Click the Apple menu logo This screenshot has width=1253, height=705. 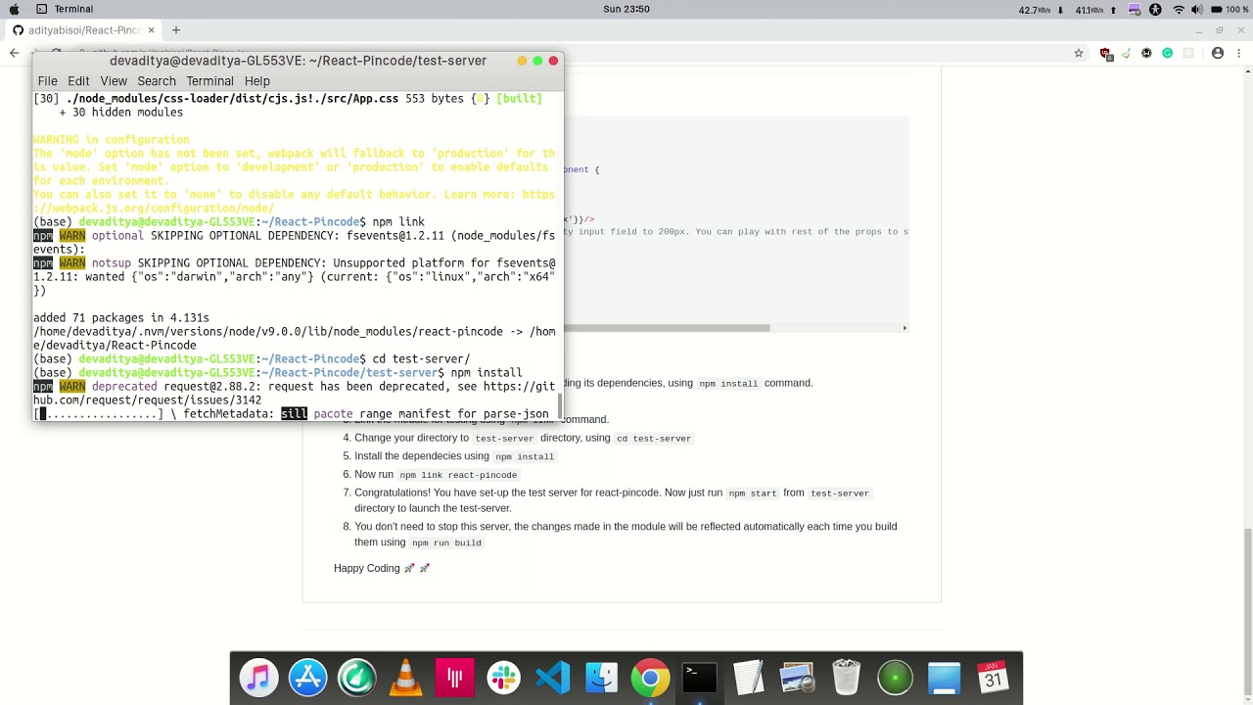(x=14, y=9)
